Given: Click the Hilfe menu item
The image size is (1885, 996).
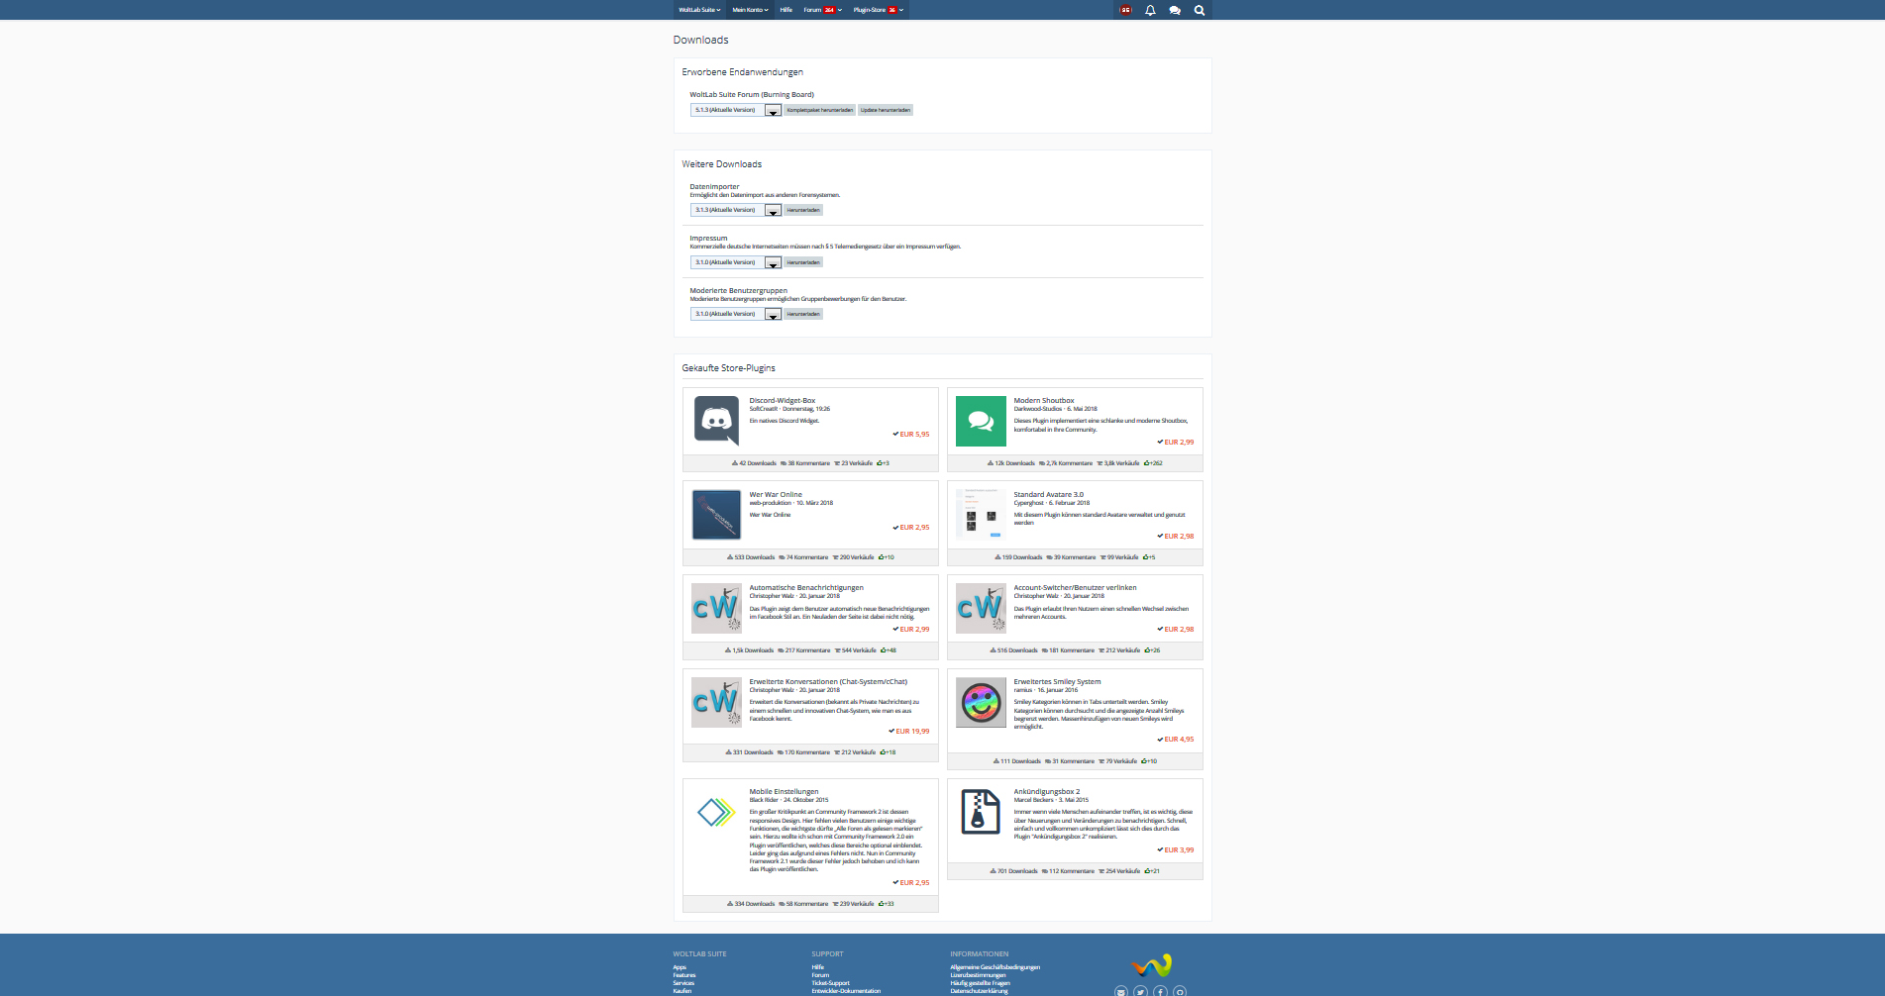Looking at the screenshot, I should pos(785,10).
